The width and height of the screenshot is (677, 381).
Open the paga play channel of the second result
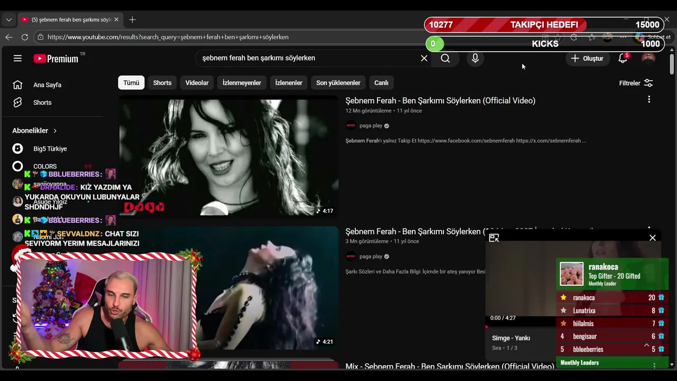click(x=371, y=257)
